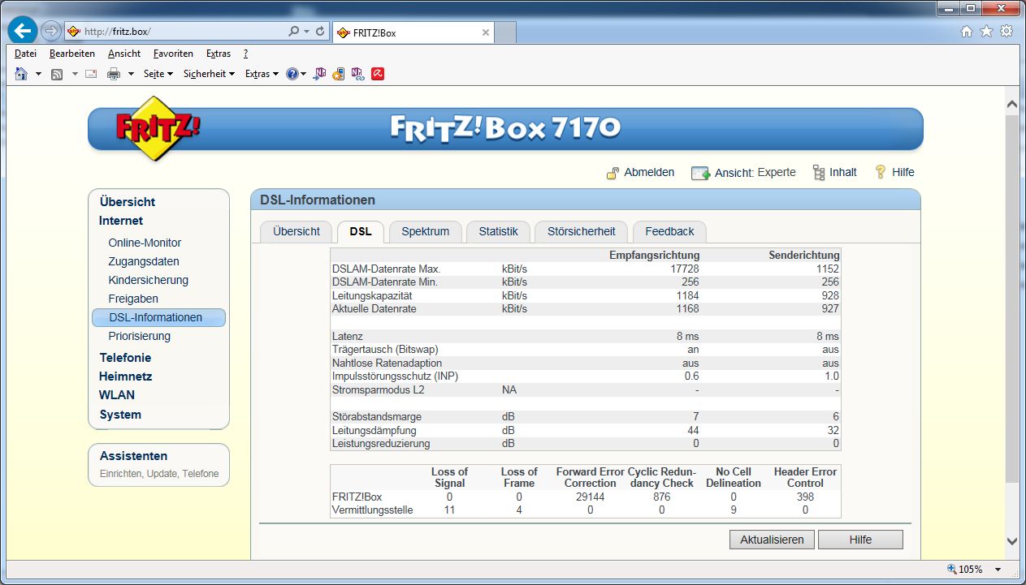
Task: Open the ? help menu
Action: click(246, 54)
